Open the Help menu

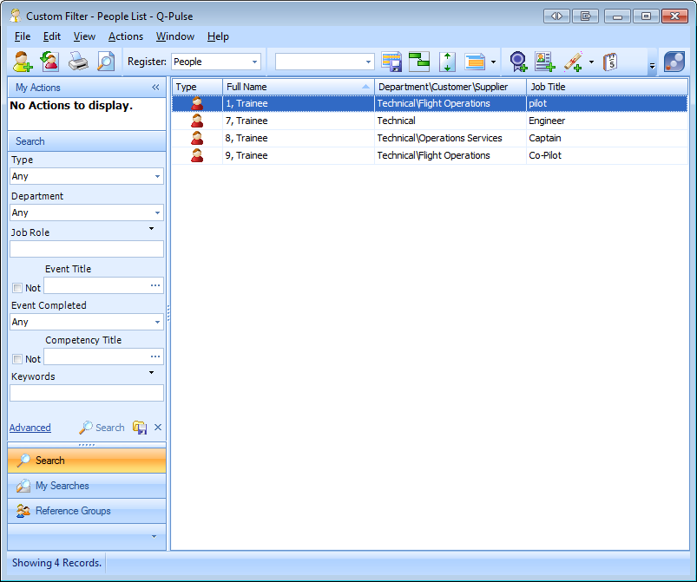[218, 36]
